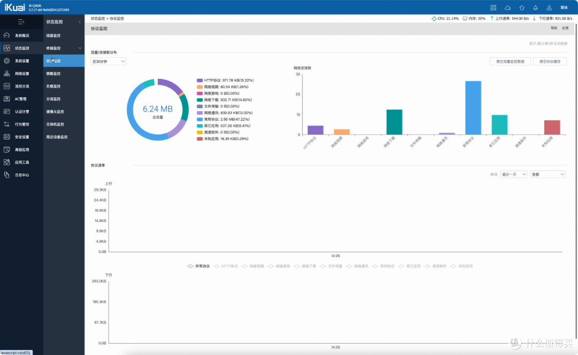Open 系统设置 gear icon
This screenshot has height=355, width=578.
pos(6,61)
